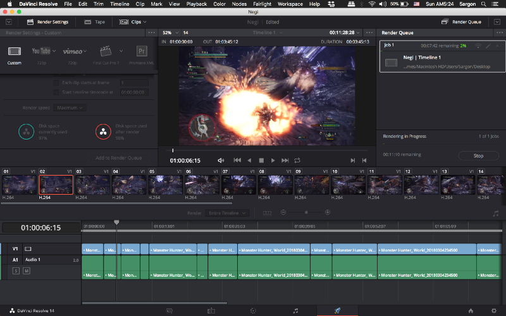Zoom in timeline with plus icon
The width and height of the screenshot is (506, 316).
click(x=328, y=212)
